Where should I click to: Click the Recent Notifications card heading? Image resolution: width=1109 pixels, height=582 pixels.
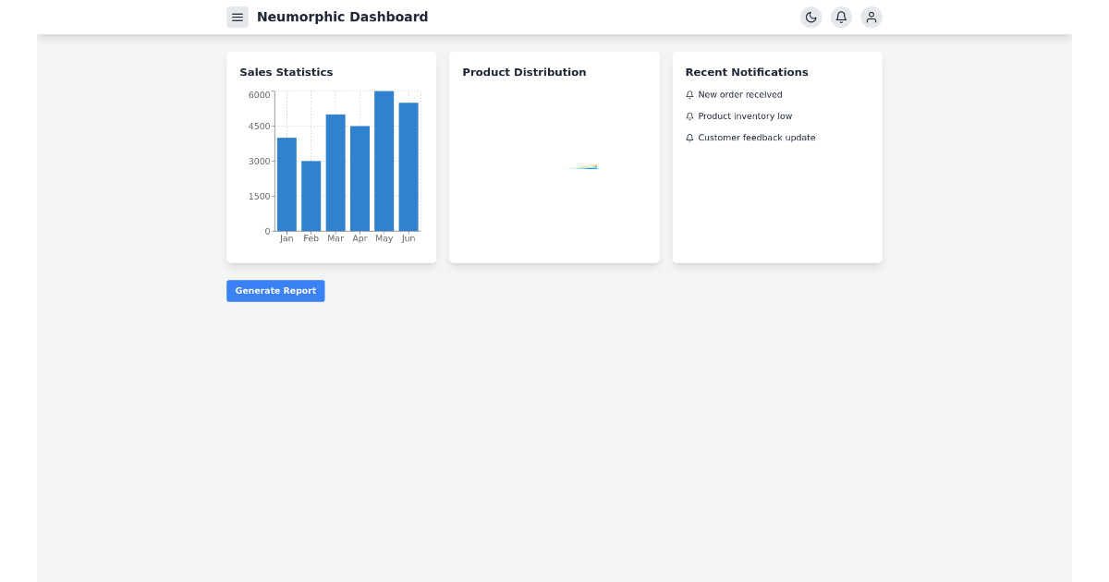tap(747, 72)
